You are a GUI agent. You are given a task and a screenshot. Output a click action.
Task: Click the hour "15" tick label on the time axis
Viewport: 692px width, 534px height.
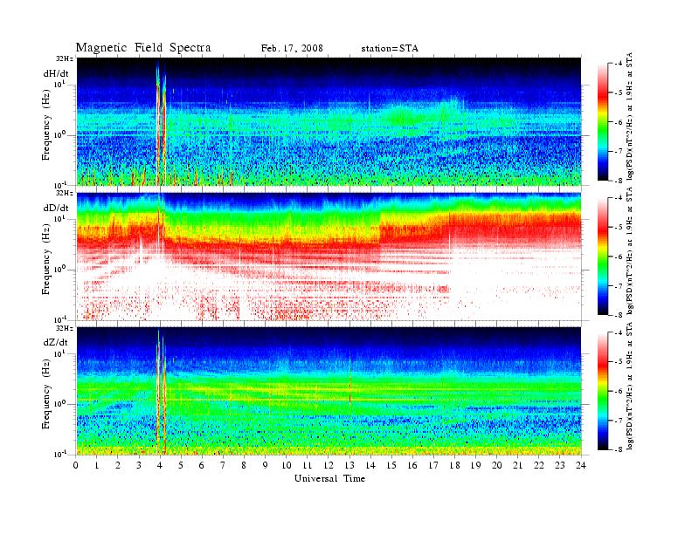(x=391, y=466)
